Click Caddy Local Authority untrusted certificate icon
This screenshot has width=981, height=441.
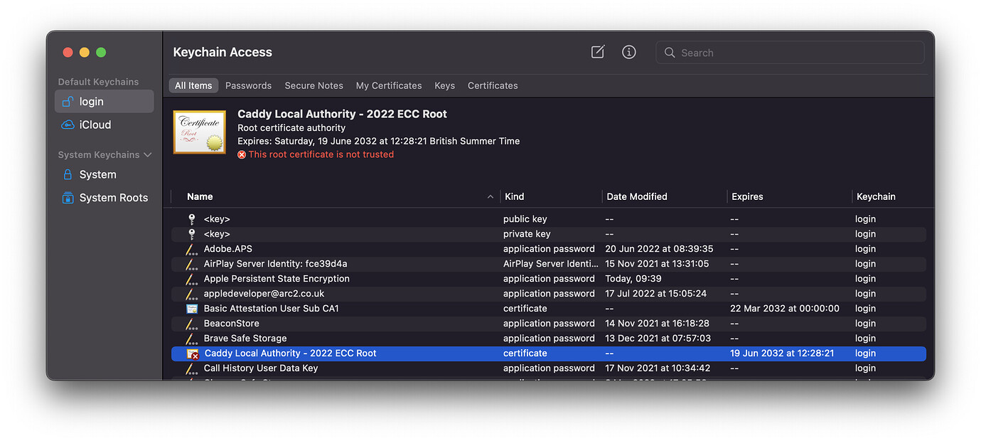[x=192, y=354]
